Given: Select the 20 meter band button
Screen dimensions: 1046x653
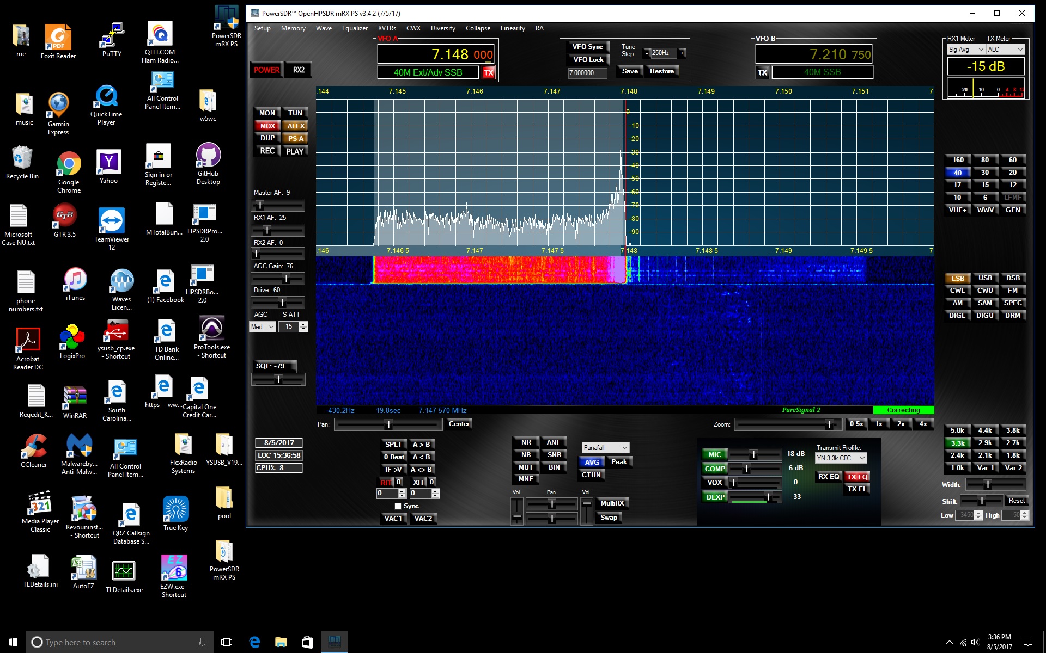Looking at the screenshot, I should pos(1012,173).
